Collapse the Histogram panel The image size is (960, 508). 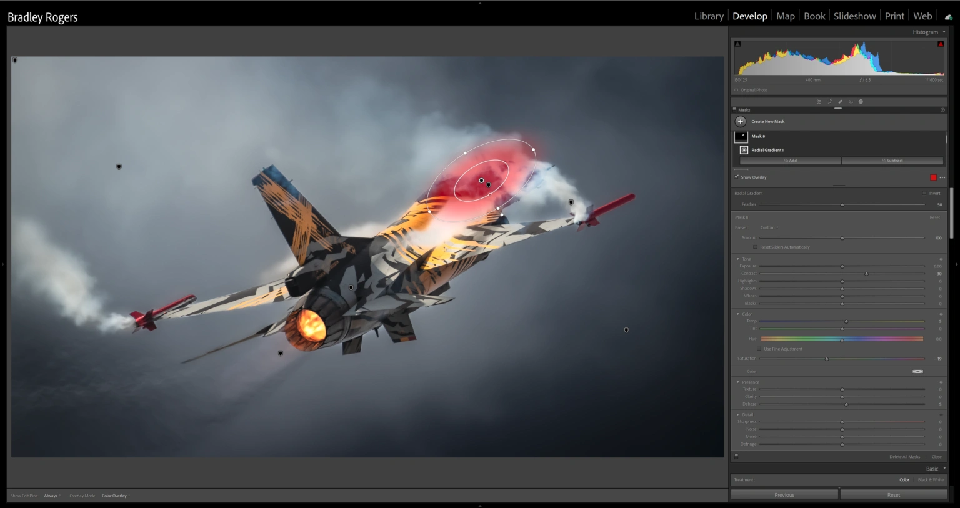click(x=944, y=32)
